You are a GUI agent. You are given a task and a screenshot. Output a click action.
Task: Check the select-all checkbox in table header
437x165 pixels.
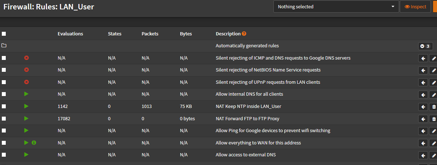pyautogui.click(x=4, y=34)
